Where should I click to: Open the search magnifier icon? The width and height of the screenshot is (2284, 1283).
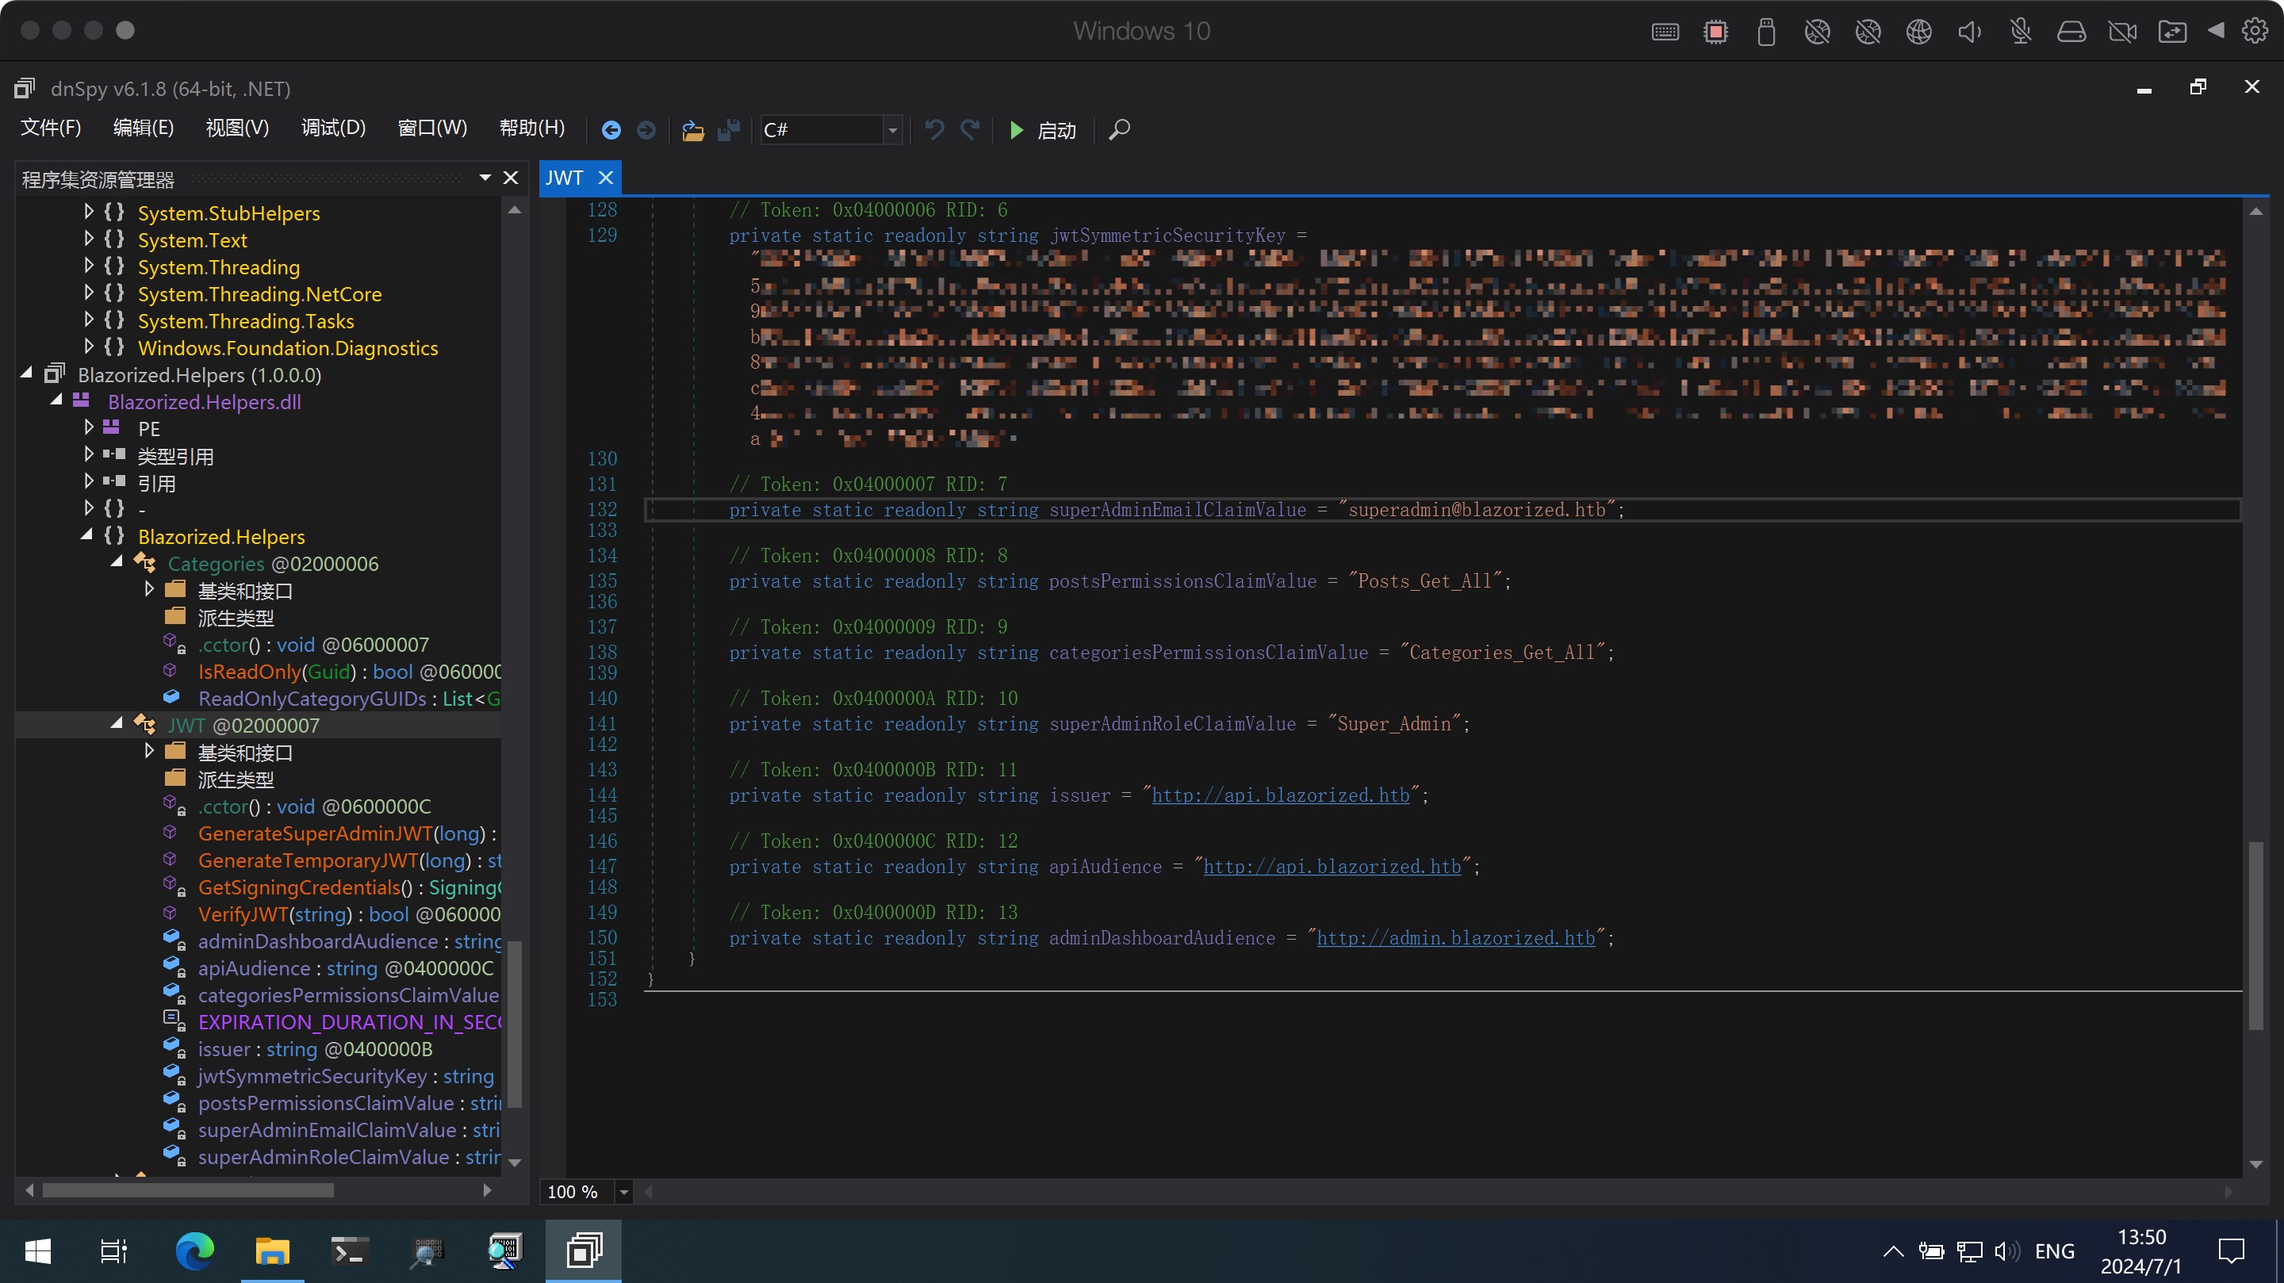tap(1119, 130)
